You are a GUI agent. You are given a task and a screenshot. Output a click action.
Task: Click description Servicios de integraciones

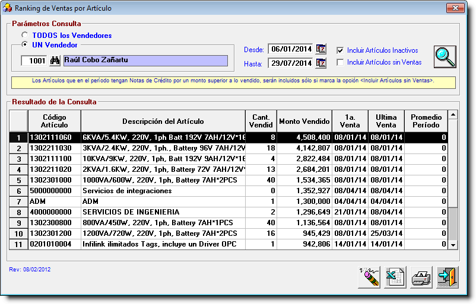pyautogui.click(x=163, y=191)
